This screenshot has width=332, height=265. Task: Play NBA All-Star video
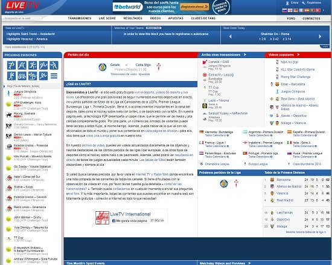(x=289, y=62)
